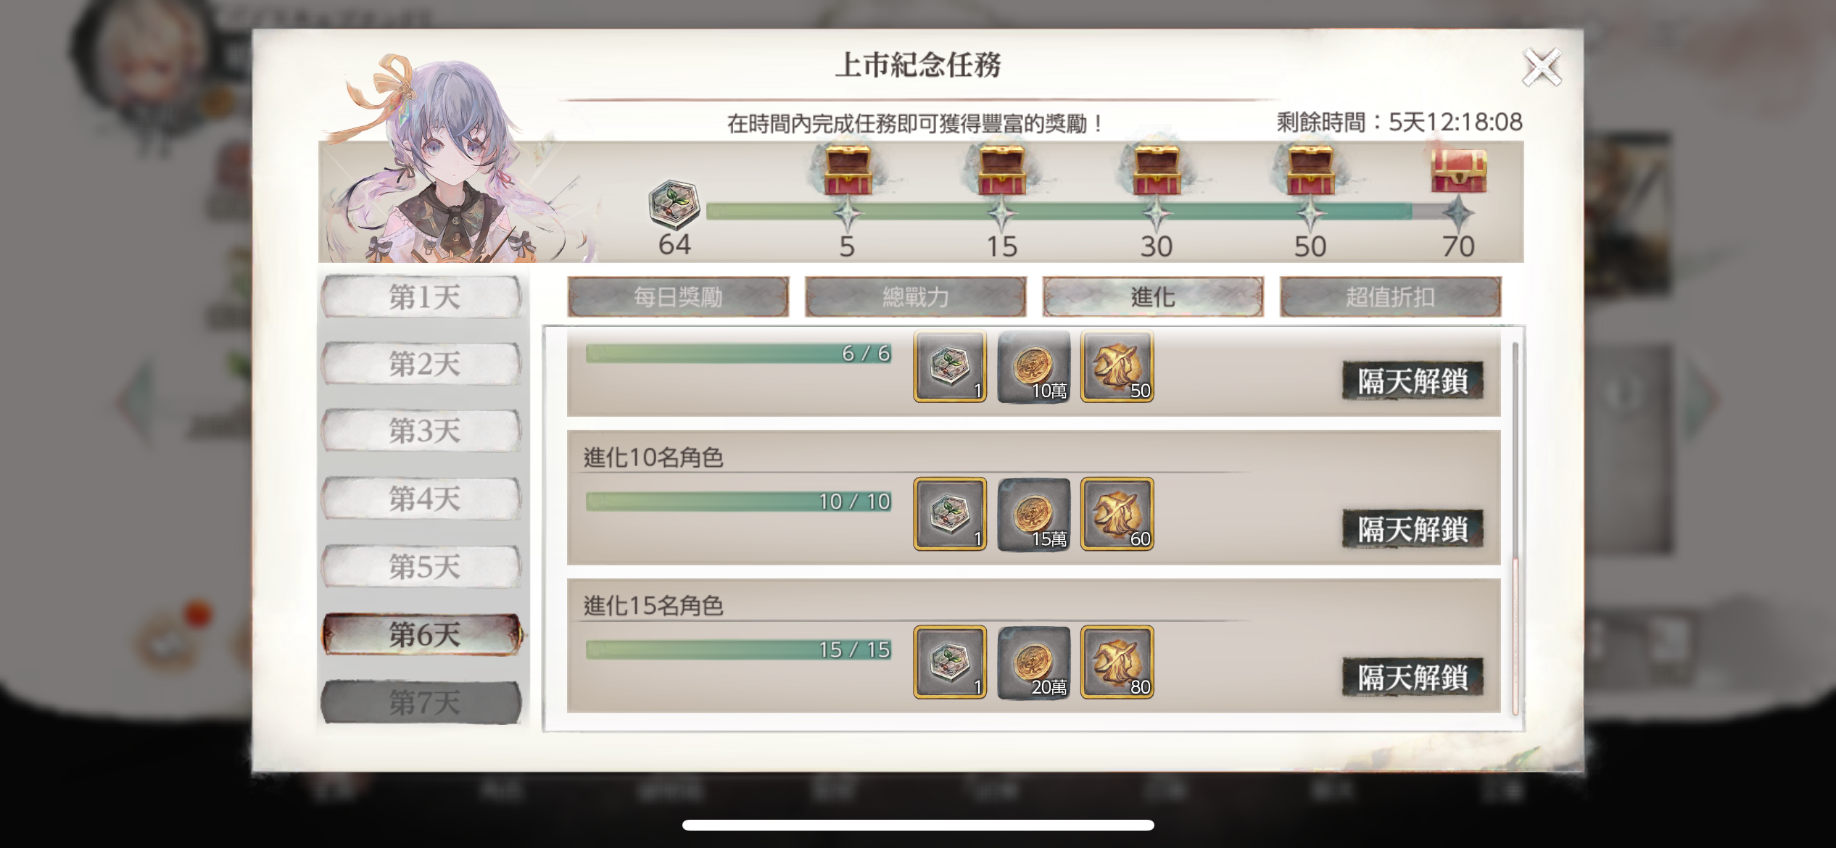
Task: Open the treasure chest at milestone 5
Action: (848, 171)
